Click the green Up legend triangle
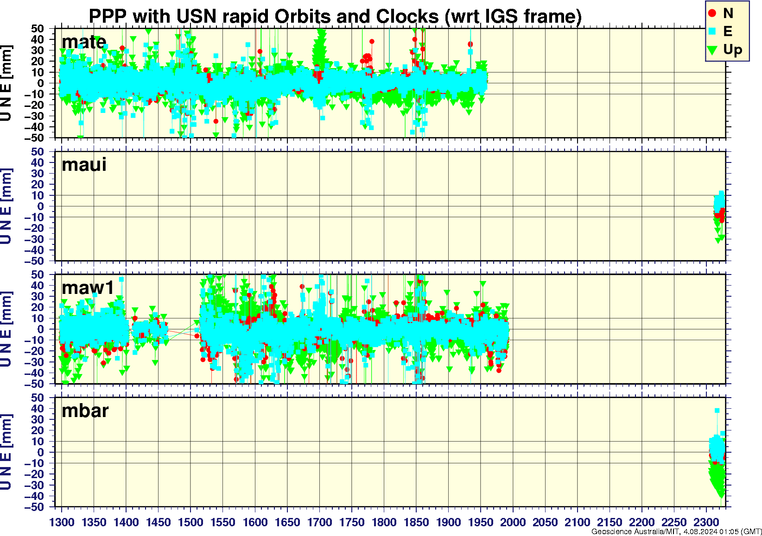Screen dimensions: 762x536 tap(712, 50)
